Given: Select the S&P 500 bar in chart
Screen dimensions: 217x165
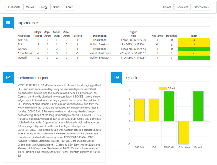Looking at the screenshot, I should click(139, 110).
